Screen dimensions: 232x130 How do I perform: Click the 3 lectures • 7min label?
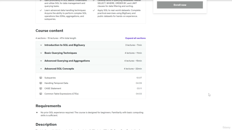pyautogui.click(x=133, y=45)
